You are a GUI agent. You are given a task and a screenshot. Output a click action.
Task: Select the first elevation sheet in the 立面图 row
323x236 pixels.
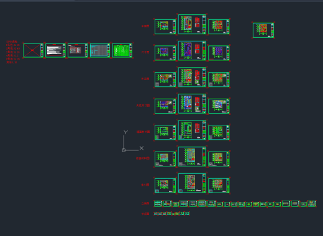pos(158,204)
